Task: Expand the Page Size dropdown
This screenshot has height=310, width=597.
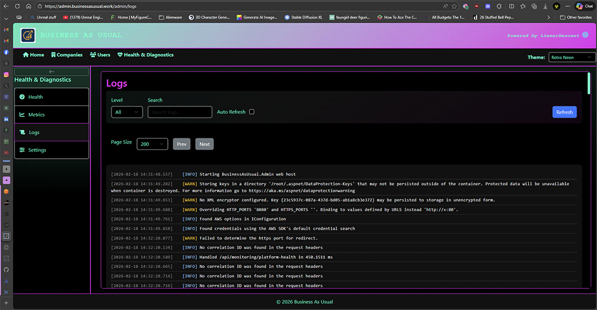Action: pos(152,144)
